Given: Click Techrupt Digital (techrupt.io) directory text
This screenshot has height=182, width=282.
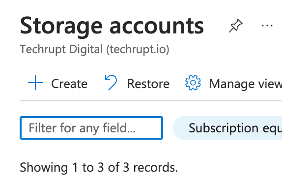Looking at the screenshot, I should (x=94, y=49).
